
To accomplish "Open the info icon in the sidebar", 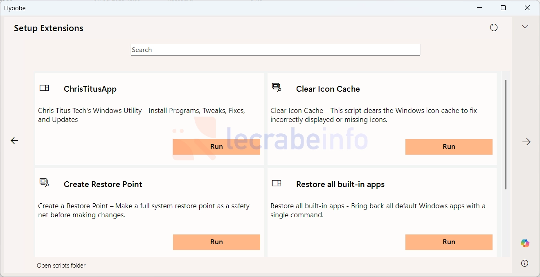I will pyautogui.click(x=525, y=263).
